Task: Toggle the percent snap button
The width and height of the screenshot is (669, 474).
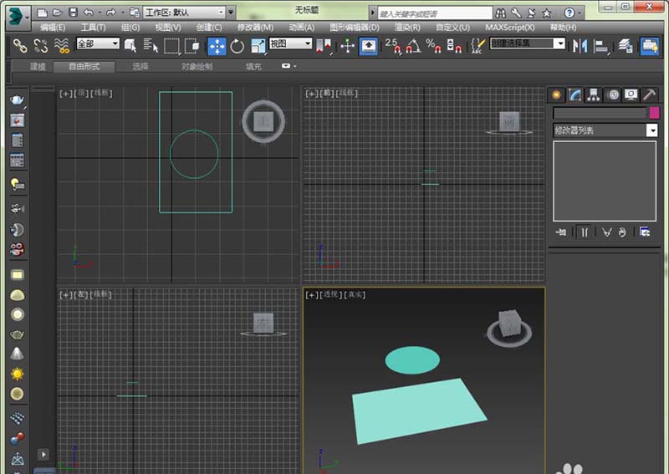Action: coord(433,46)
